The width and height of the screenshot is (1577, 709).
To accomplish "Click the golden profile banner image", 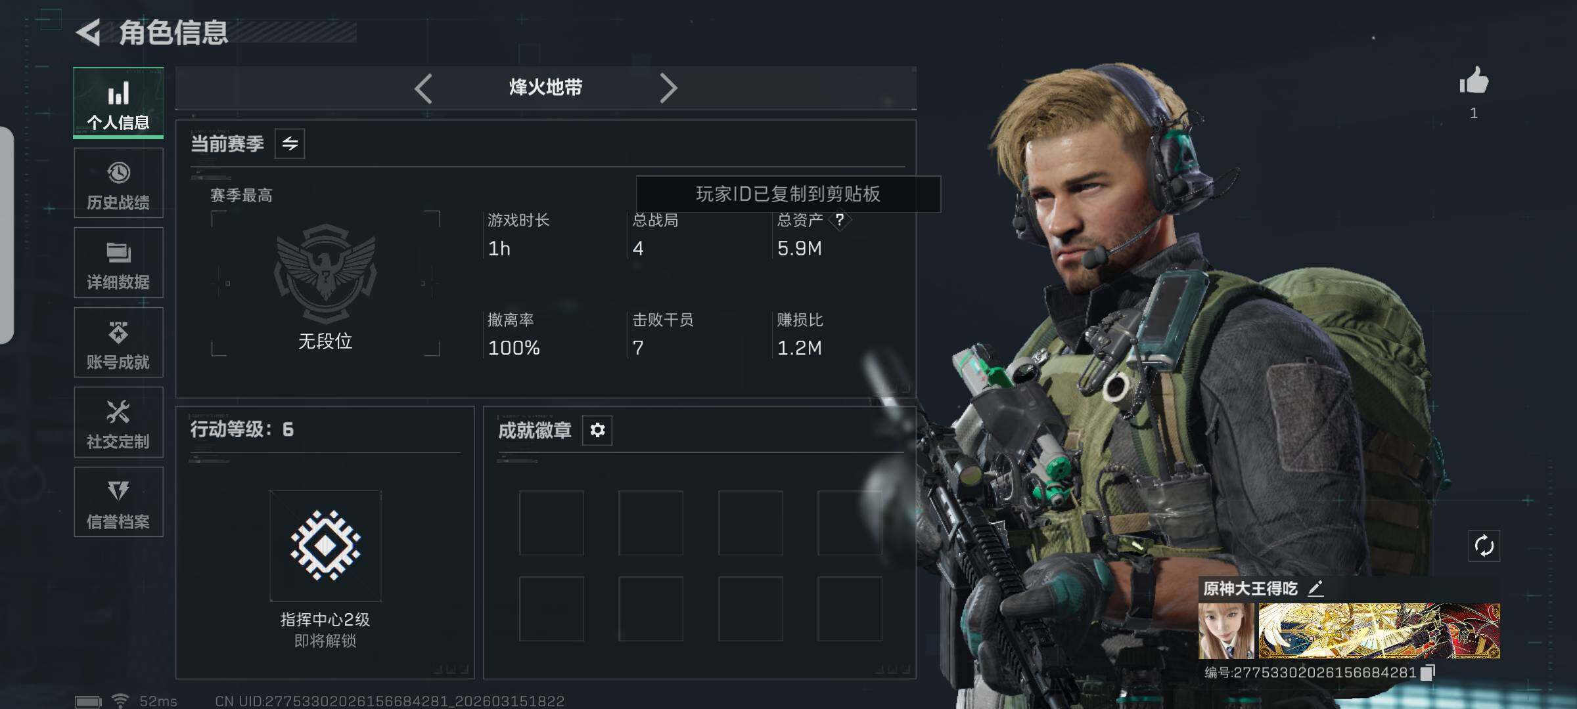I will coord(1379,631).
